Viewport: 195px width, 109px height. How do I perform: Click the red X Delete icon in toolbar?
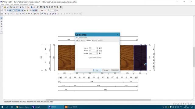28,7
